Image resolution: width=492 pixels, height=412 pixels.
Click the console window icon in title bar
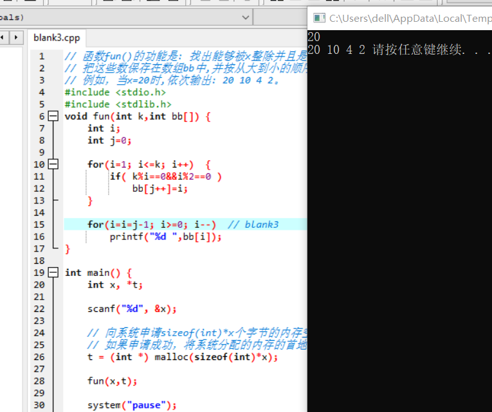(319, 18)
